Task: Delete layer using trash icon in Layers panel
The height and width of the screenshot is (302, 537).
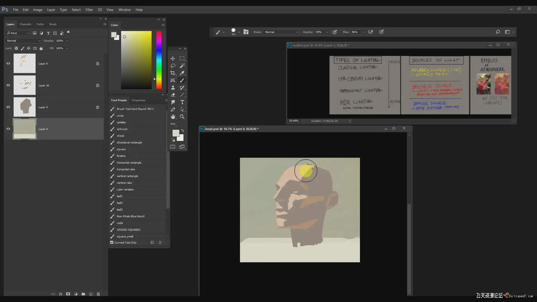Action: click(x=98, y=294)
